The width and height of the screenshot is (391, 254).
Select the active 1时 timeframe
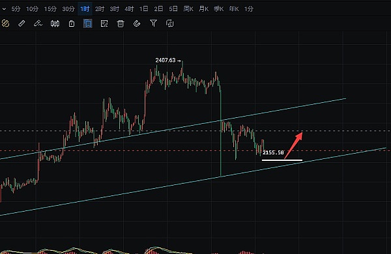click(x=85, y=9)
